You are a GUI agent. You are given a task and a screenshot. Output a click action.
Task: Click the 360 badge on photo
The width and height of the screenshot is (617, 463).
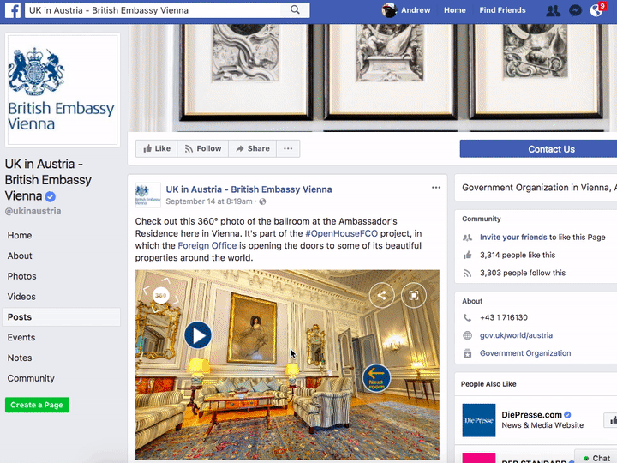click(160, 295)
